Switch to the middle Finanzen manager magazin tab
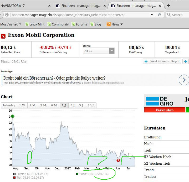Viewport: 189px width, 182px height. click(x=81, y=6)
